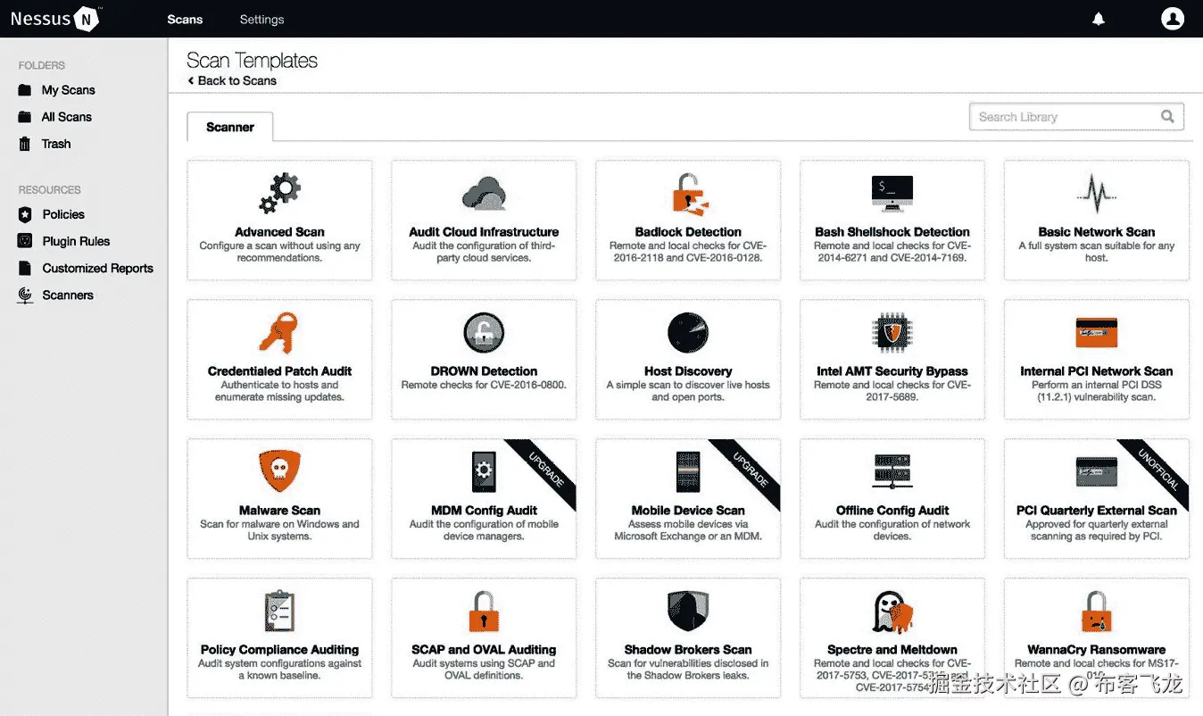Choose the Spectre and Meltdown ghost icon
The image size is (1203, 716).
click(892, 612)
